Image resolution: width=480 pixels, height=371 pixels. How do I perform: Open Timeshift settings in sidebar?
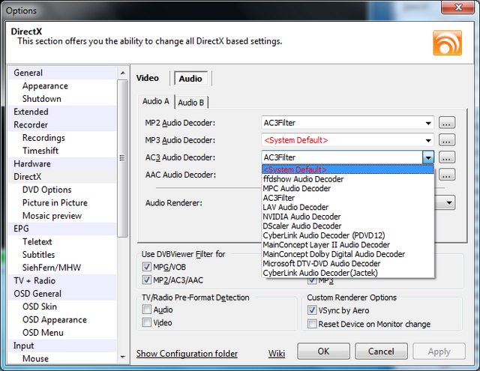tap(62, 151)
